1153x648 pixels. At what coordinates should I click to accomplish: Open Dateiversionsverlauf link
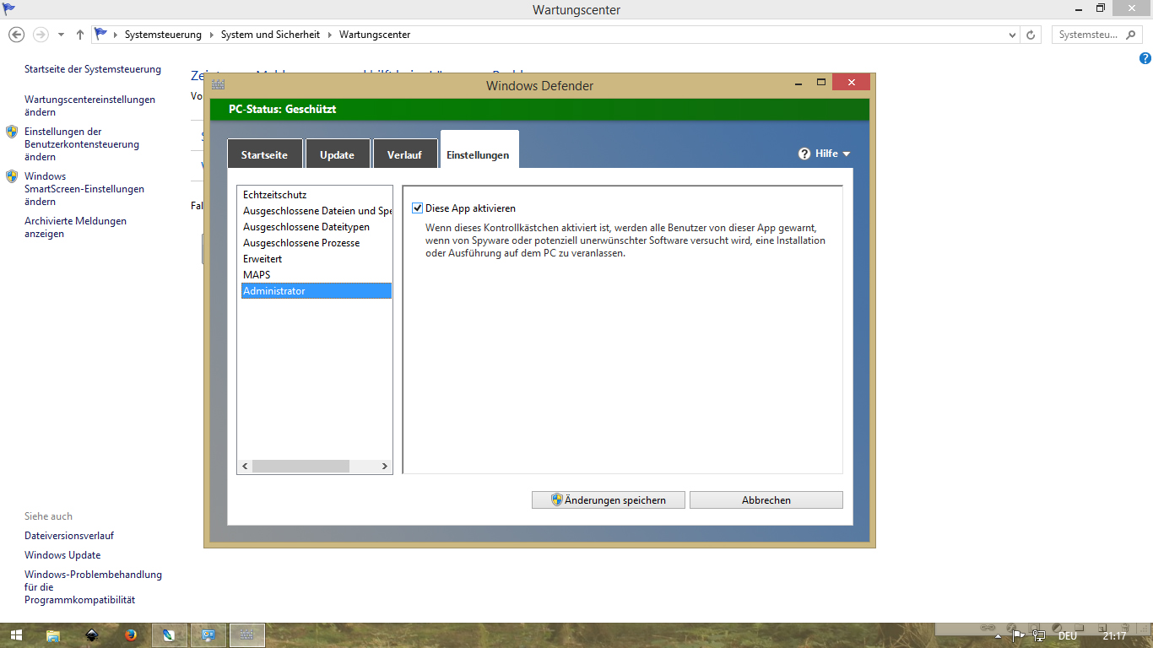69,536
